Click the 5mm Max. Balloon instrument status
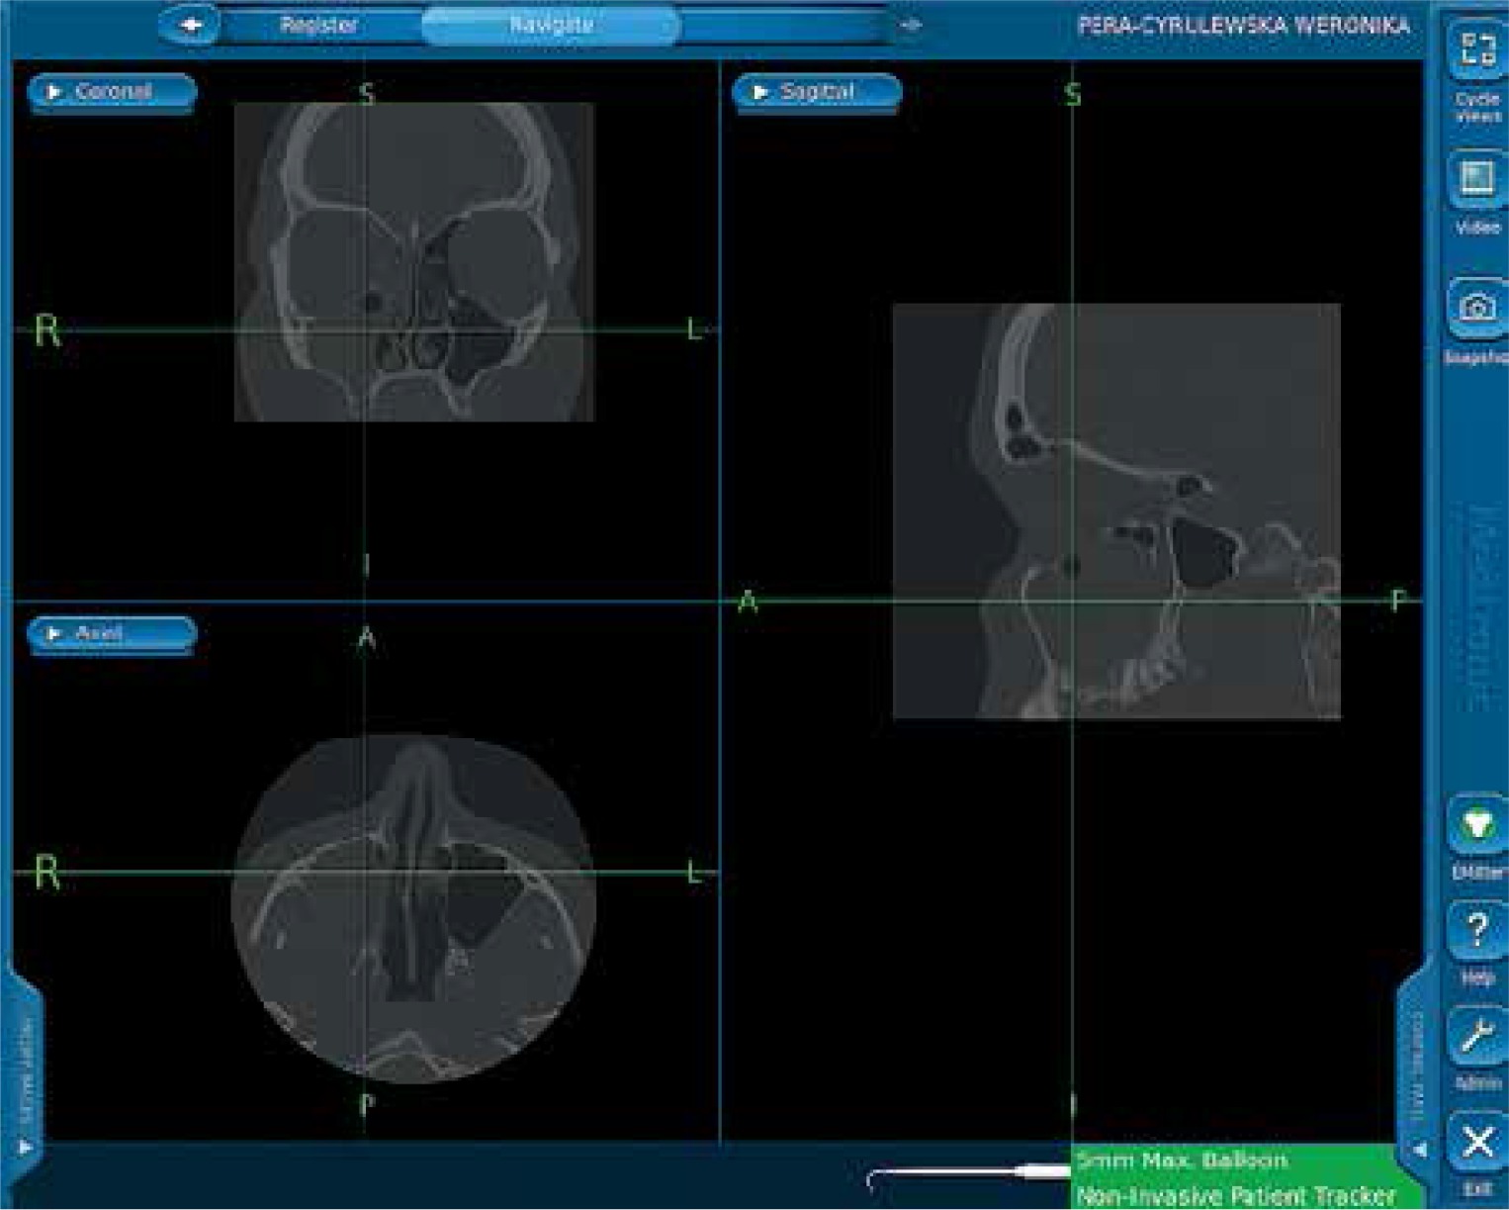Screen dimensions: 1509x1210 click(1182, 1160)
